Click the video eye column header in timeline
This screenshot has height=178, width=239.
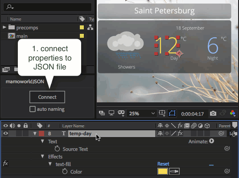6,125
